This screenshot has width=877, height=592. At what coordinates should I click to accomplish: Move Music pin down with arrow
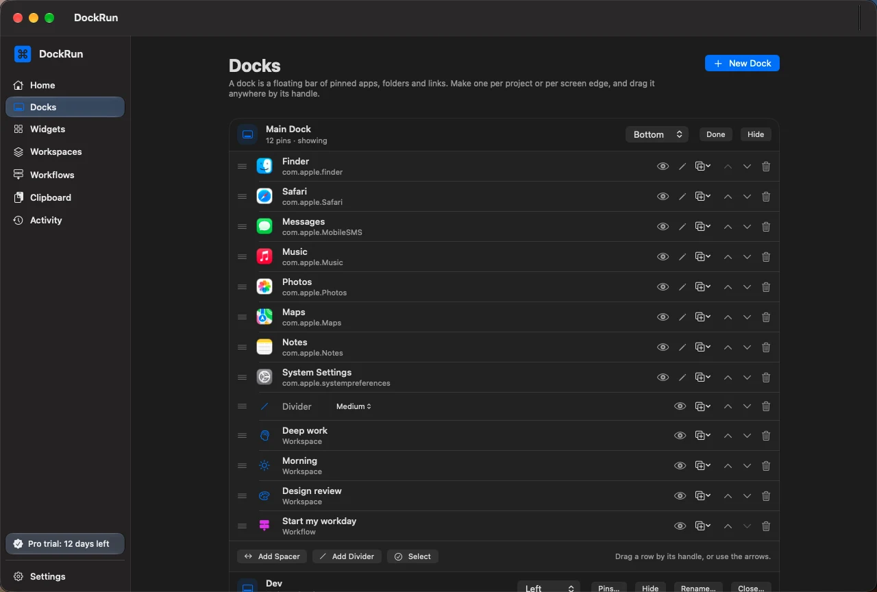(747, 257)
